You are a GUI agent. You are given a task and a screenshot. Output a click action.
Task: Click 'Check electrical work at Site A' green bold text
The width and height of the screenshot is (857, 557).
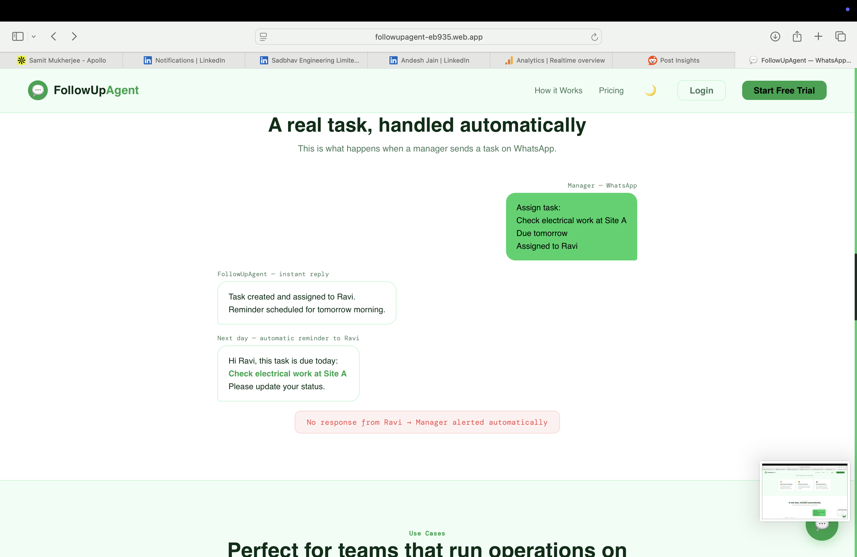pyautogui.click(x=287, y=373)
